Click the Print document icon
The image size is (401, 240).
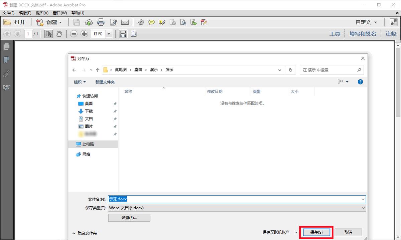tap(101, 22)
